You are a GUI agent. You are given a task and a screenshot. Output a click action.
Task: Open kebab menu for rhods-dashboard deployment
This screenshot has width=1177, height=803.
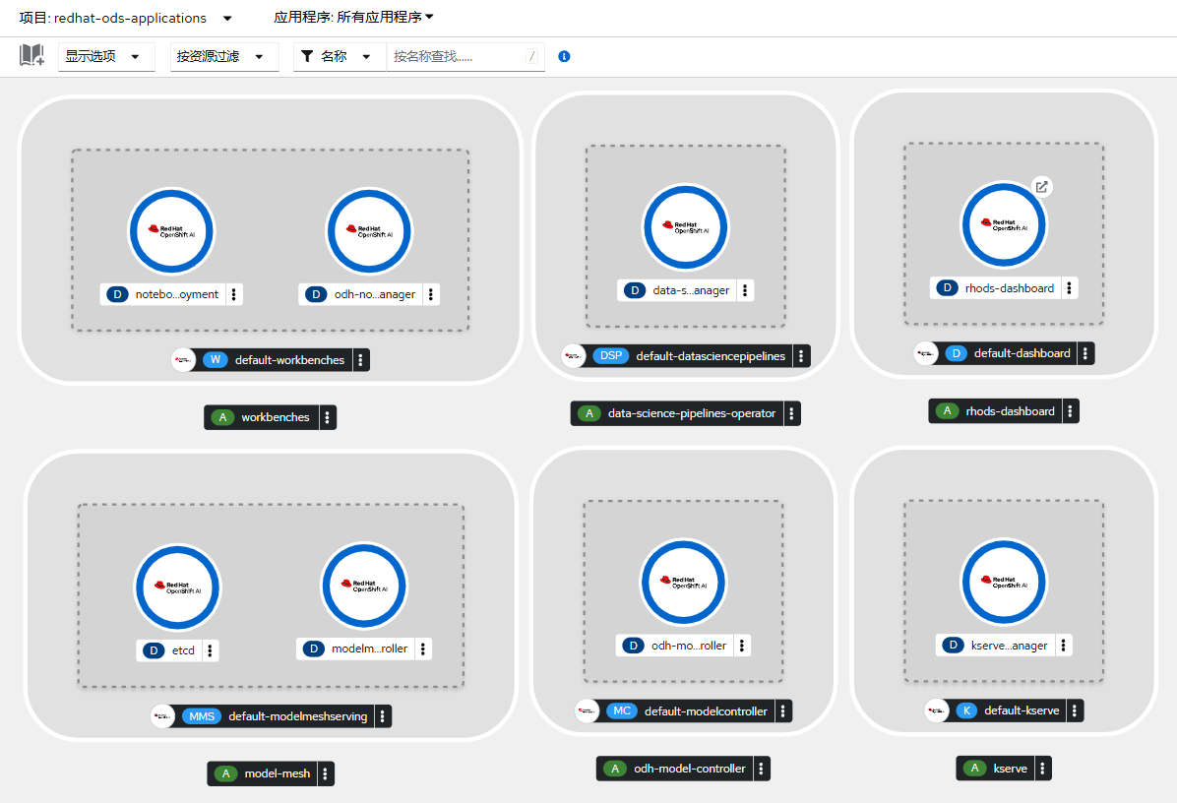click(x=1070, y=288)
